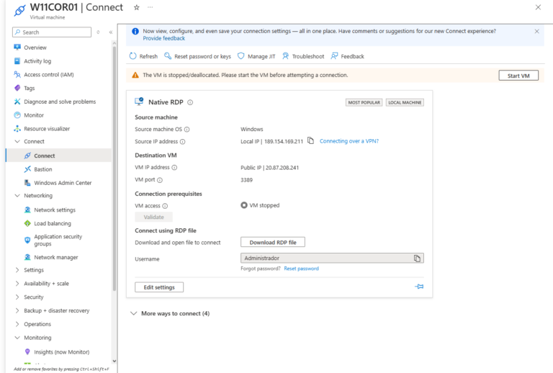Close the Connect blade window
This screenshot has width=553, height=373.
538,7
